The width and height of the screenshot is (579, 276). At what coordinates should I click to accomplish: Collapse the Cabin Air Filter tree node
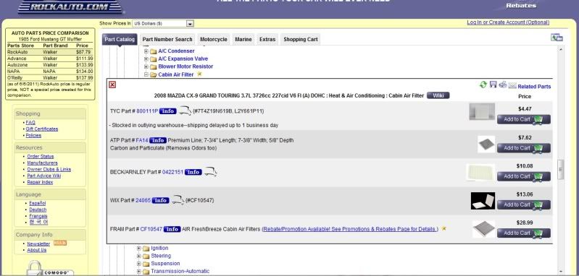146,74
